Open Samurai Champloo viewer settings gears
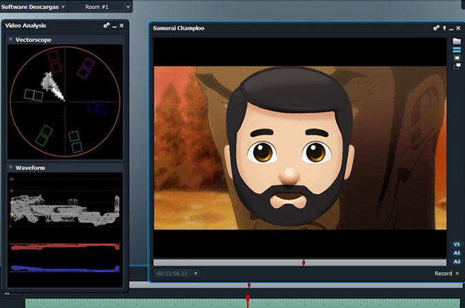Screen dimensions: 465x308 tap(436, 28)
